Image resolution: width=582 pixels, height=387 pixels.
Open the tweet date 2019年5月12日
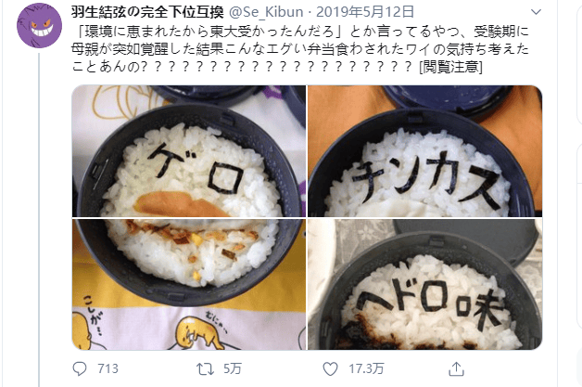365,12
